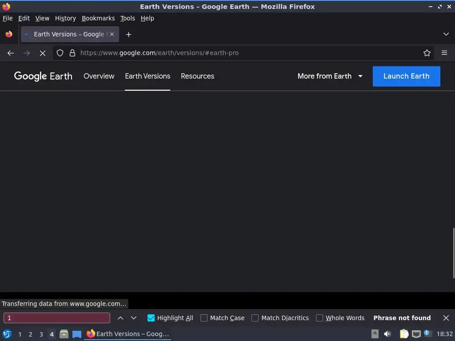List all tabs dropdown arrow
Screen dimensions: 455x341
tap(446, 34)
